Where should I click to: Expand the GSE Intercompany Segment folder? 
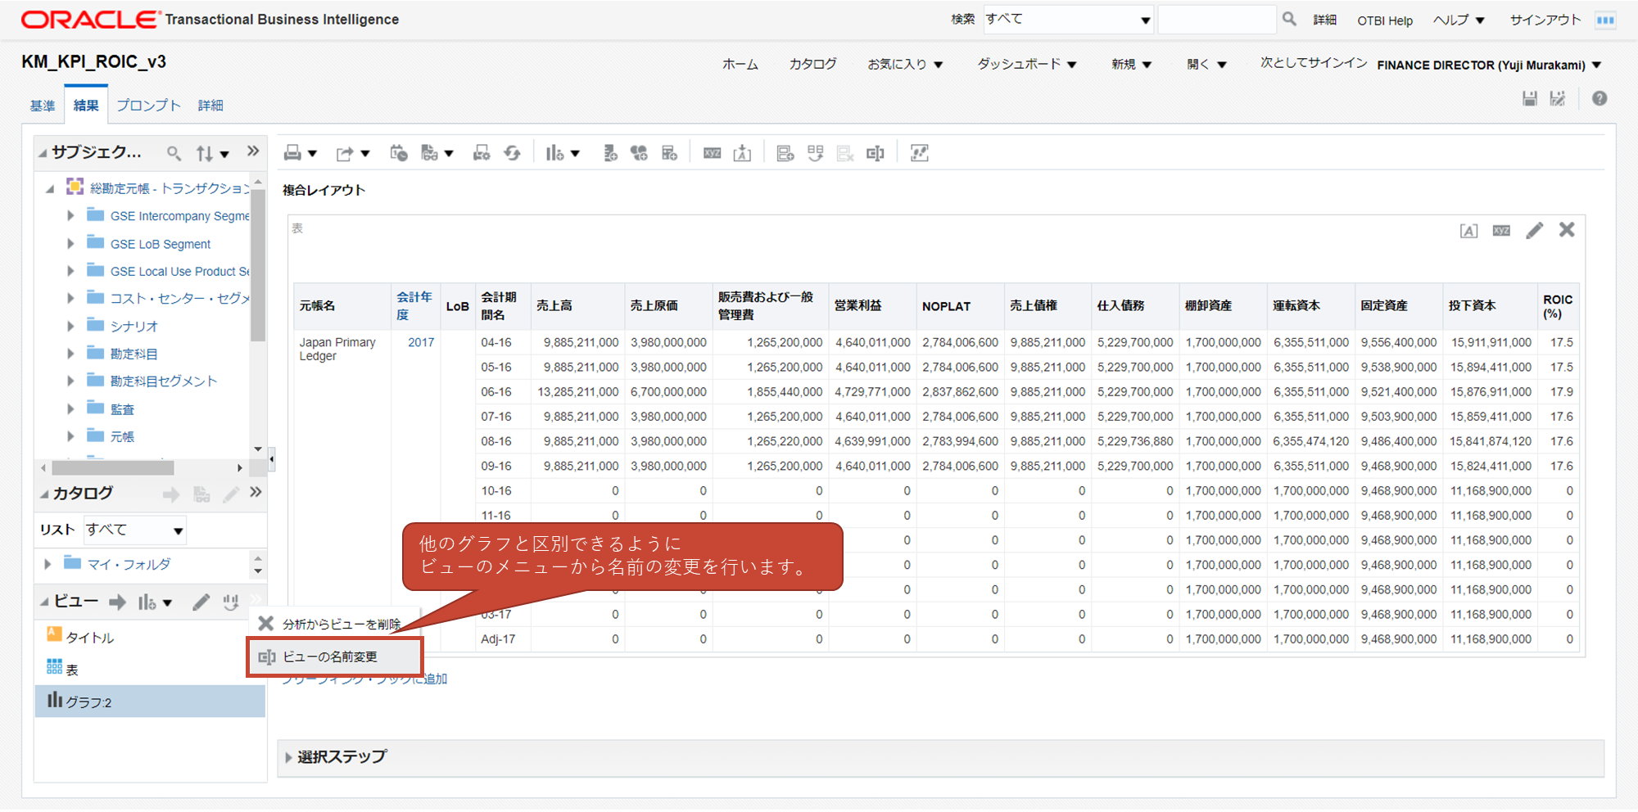70,216
